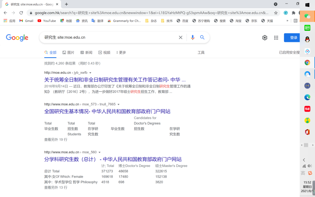Expand 查看另外 19 行 table rows

56,140
